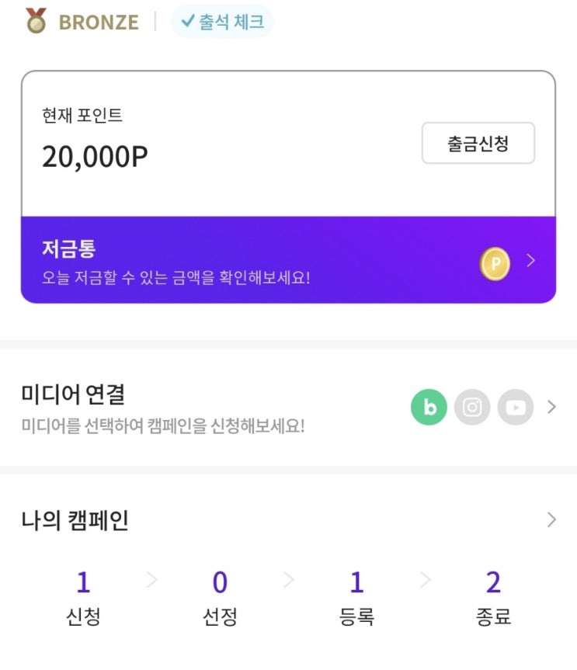Expand 저금통 using its white chevron
Viewport: 577px width, 670px height.
(x=531, y=260)
